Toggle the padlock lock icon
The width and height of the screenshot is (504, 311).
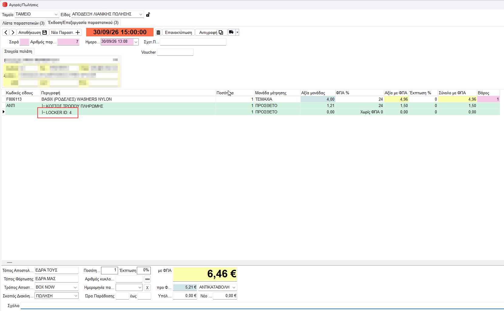tap(148, 15)
